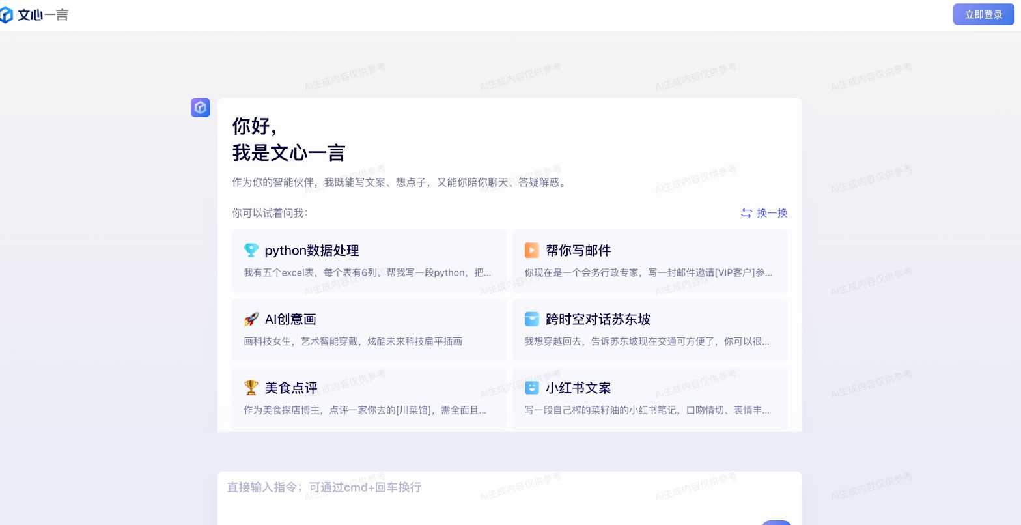Click the refresh arrows icon beside 换一换

(746, 213)
